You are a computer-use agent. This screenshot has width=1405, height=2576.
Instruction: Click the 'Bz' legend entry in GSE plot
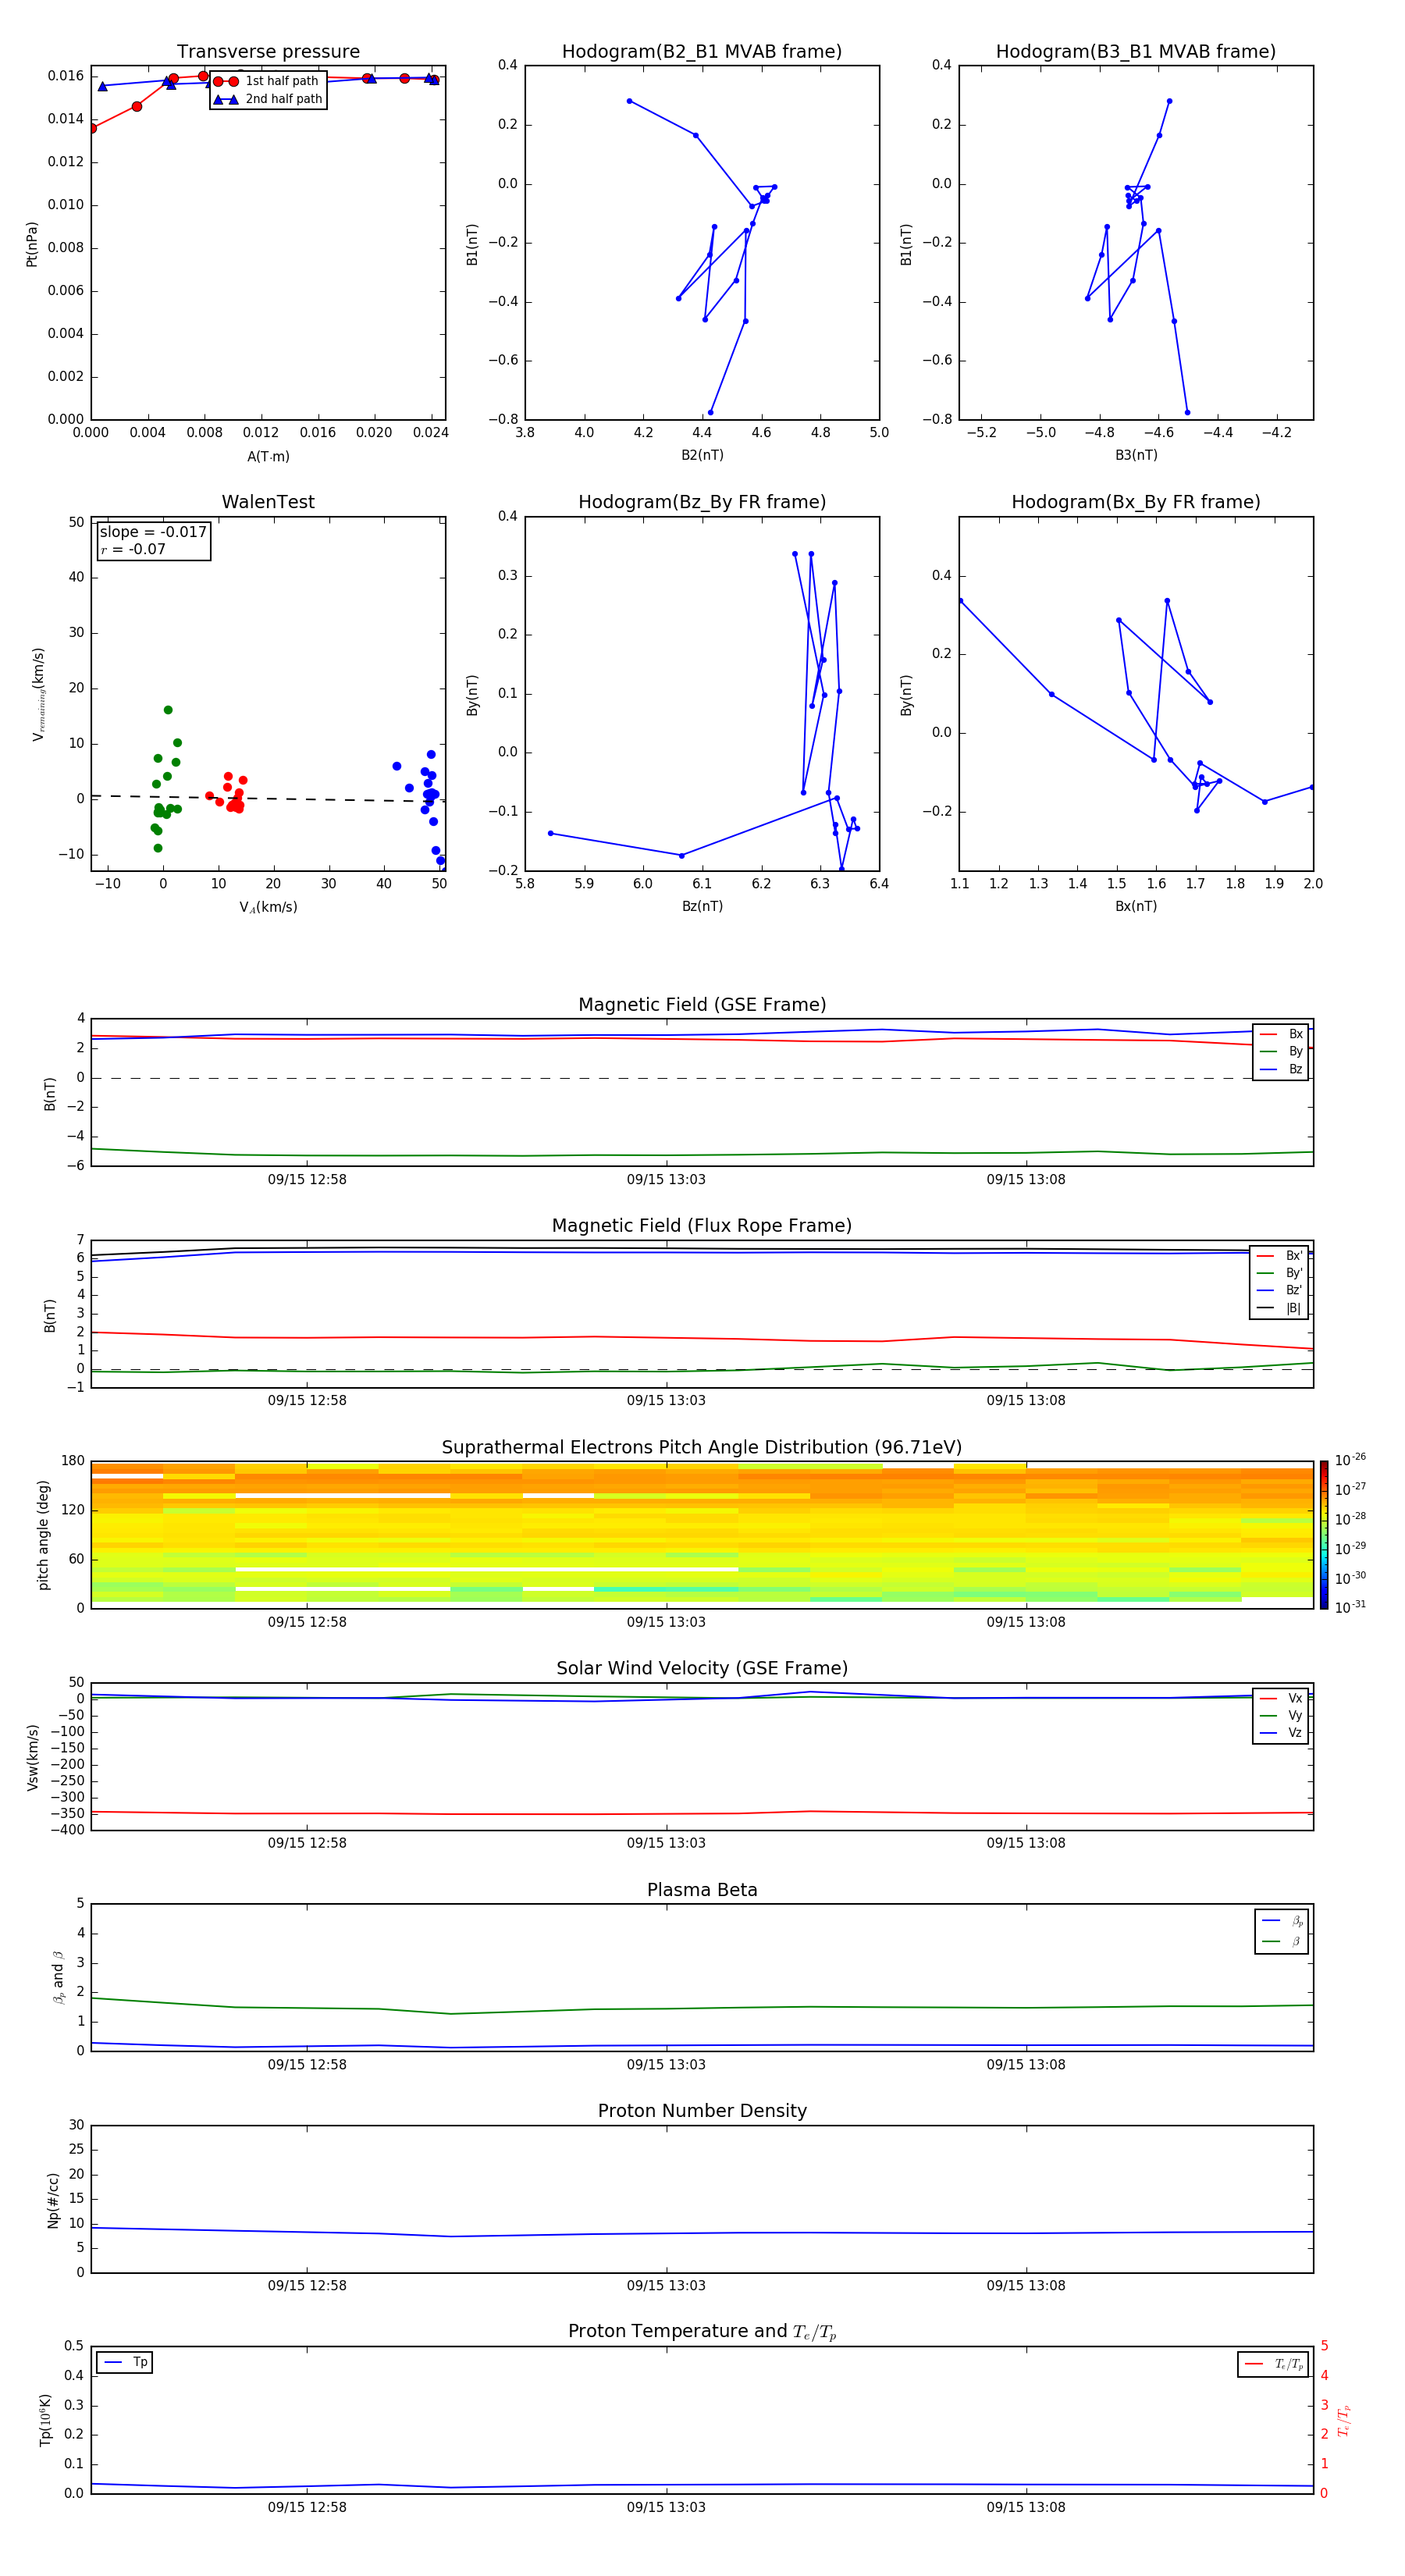pos(1281,1069)
